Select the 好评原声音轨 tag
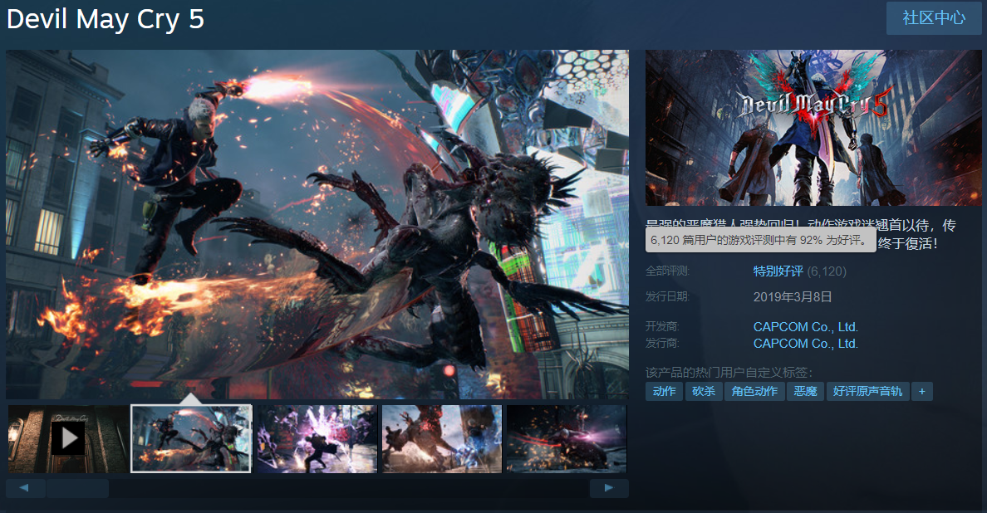 pos(867,391)
